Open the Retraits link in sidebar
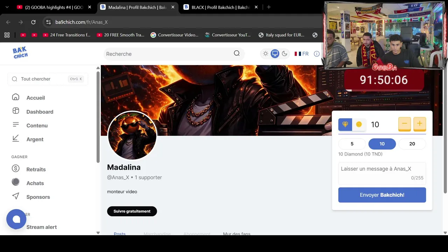 [x=36, y=169]
